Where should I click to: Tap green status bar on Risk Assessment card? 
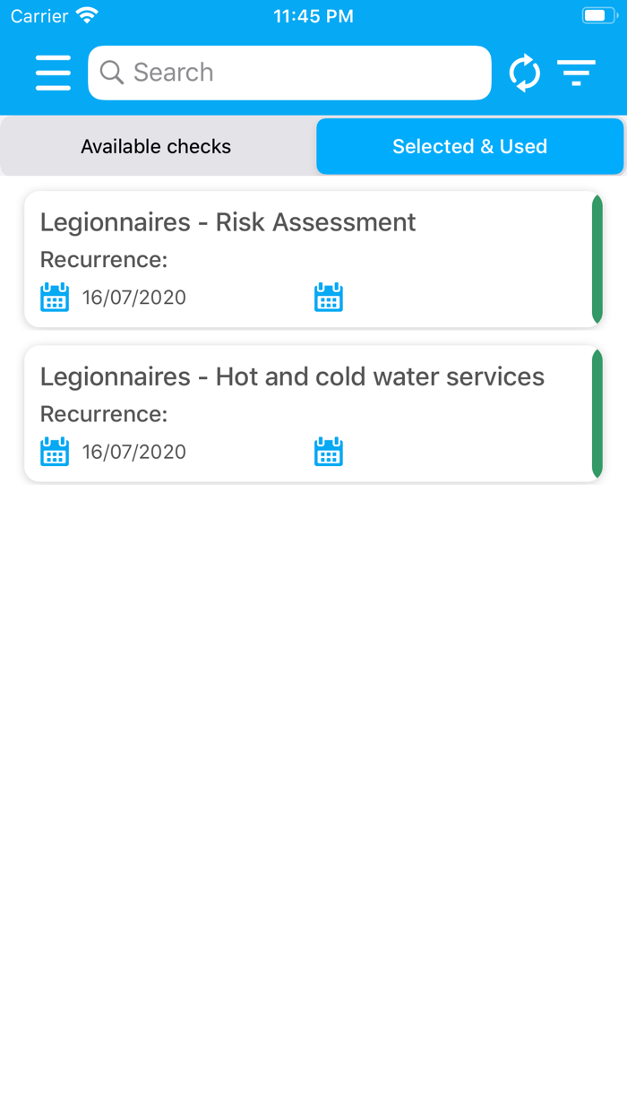pos(597,259)
